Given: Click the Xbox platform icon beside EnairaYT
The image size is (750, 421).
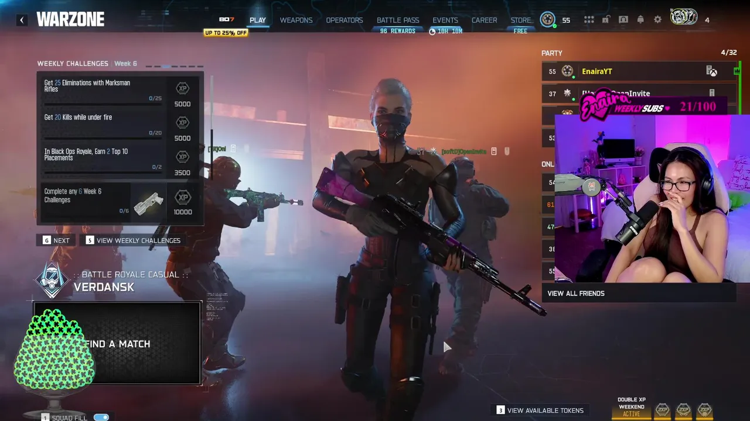Looking at the screenshot, I should click(x=712, y=71).
